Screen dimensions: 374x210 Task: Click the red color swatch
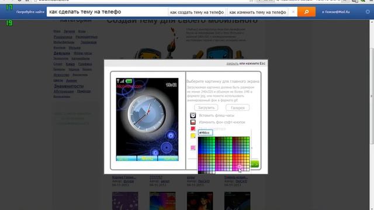point(193,129)
